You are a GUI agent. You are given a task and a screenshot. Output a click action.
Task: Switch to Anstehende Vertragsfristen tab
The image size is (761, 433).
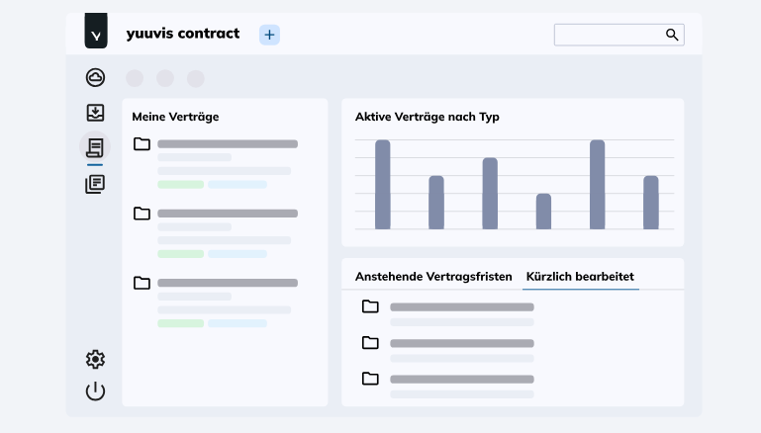pyautogui.click(x=433, y=277)
